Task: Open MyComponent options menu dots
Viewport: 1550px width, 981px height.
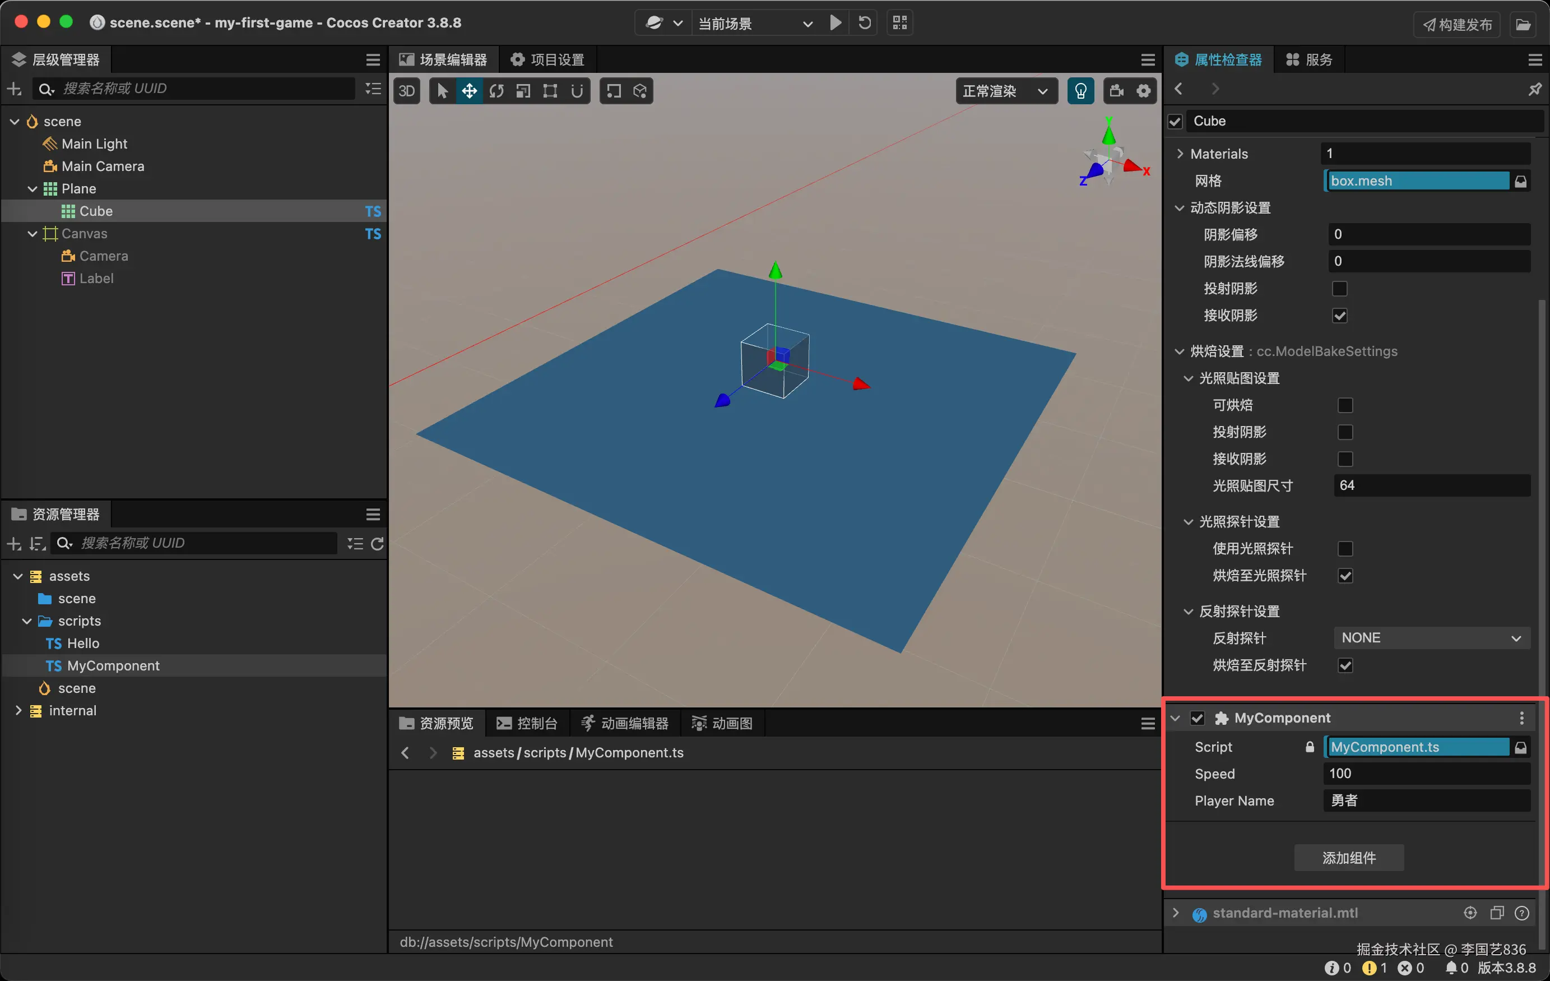Action: pyautogui.click(x=1521, y=718)
